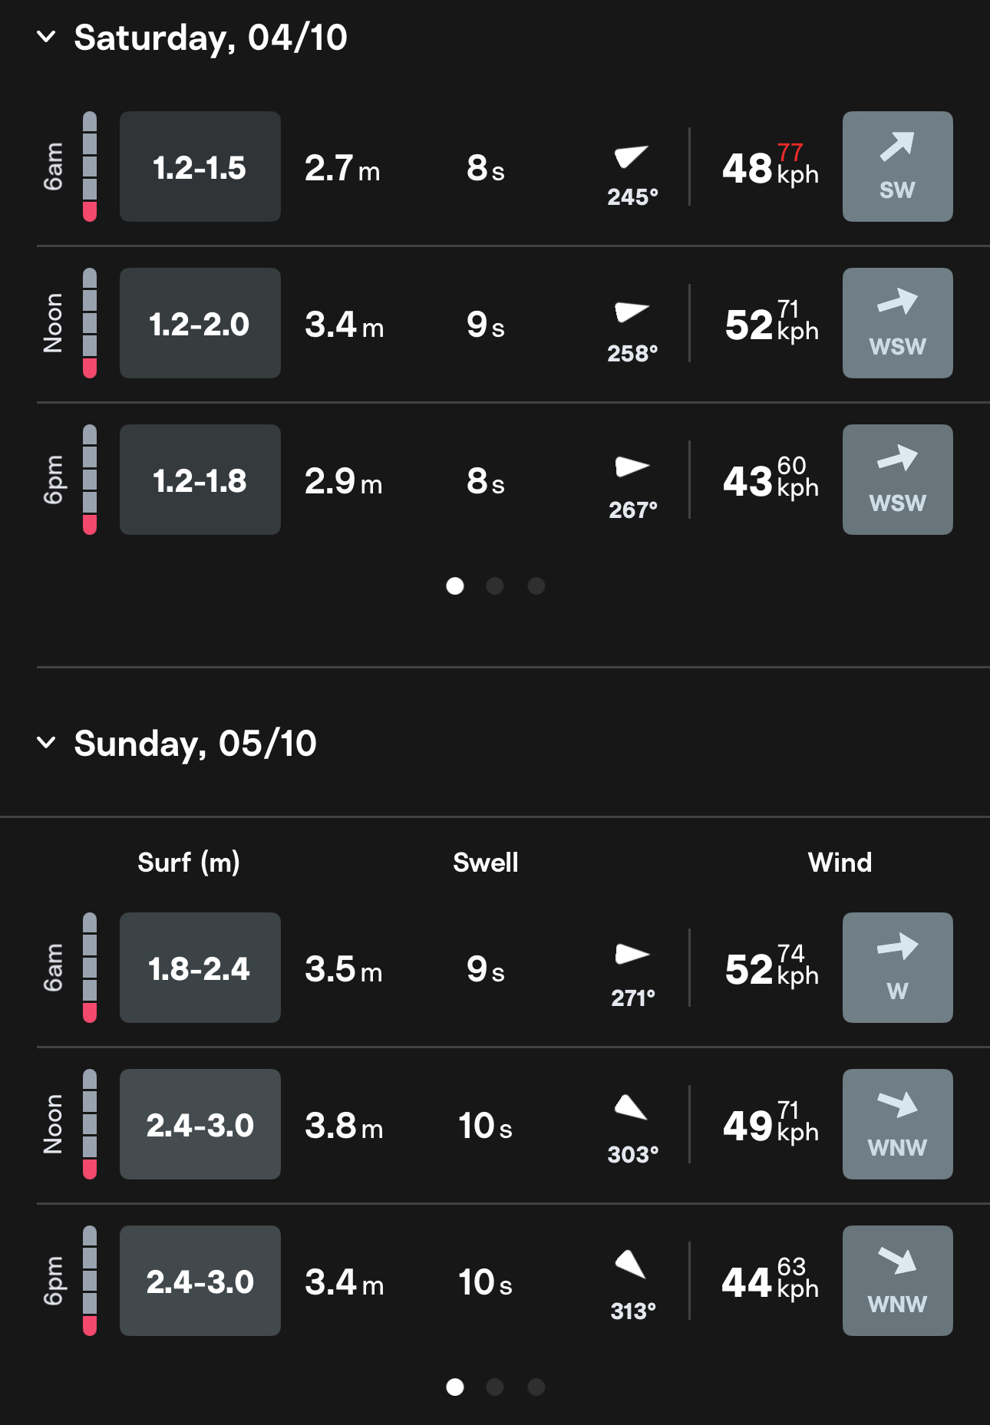Click the Swell column header

[485, 863]
